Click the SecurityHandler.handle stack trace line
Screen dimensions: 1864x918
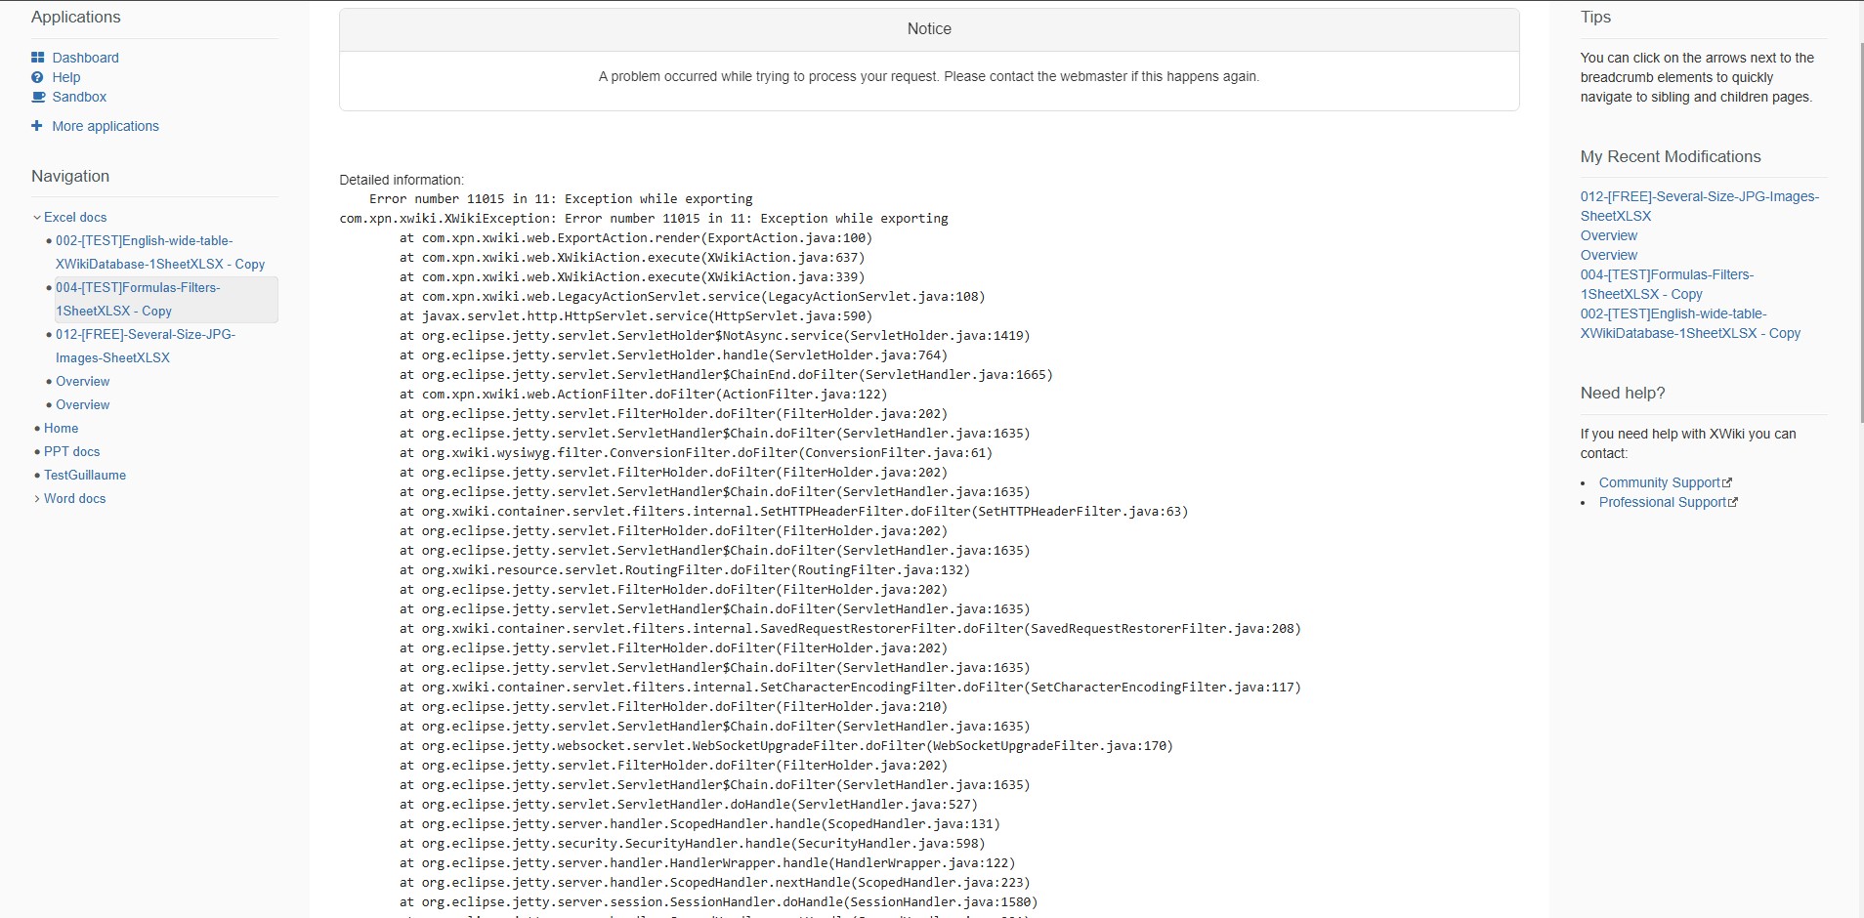[693, 844]
